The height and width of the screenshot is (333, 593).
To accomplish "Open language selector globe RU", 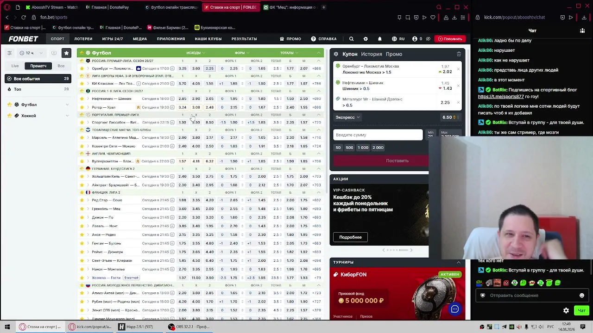I will pos(398,39).
